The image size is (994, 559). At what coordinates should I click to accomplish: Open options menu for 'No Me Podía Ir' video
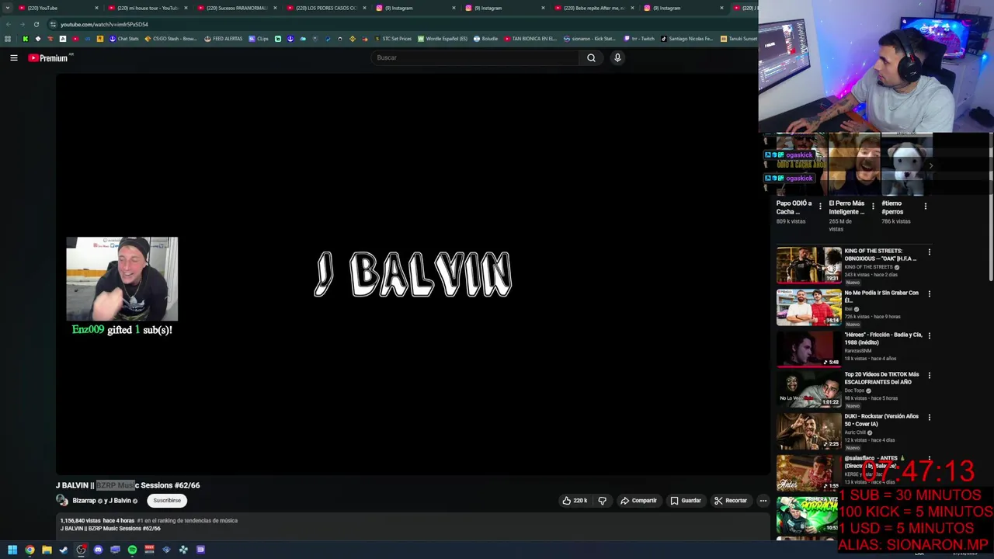(x=929, y=294)
